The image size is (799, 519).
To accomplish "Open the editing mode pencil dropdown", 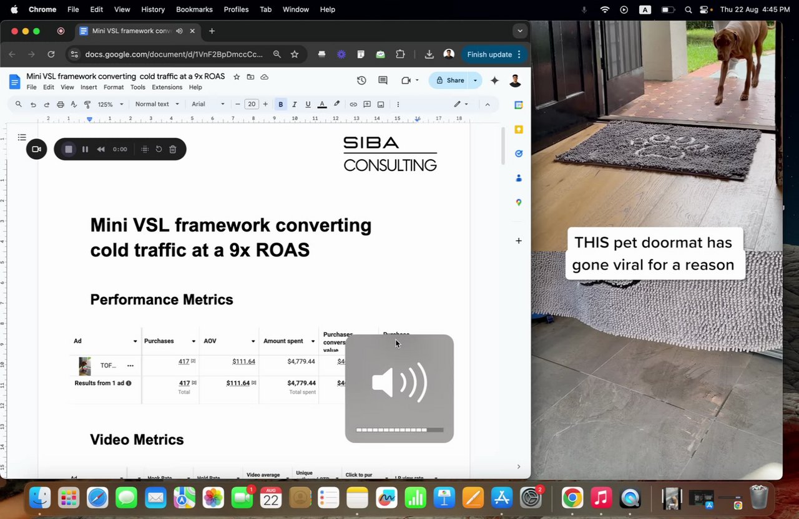I will click(x=461, y=104).
